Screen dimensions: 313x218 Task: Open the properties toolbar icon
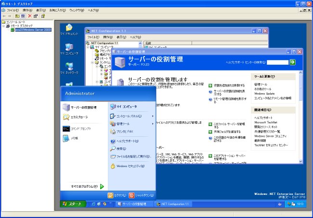[36, 16]
